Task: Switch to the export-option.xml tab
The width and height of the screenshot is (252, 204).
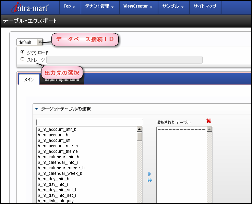Action: tap(62, 80)
